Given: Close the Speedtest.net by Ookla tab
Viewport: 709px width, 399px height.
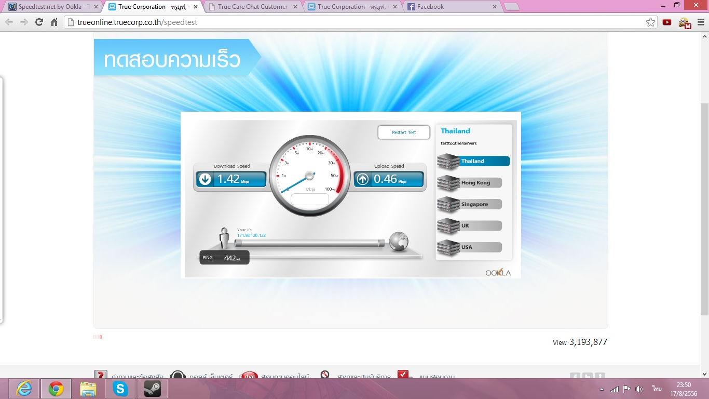Looking at the screenshot, I should pyautogui.click(x=96, y=7).
